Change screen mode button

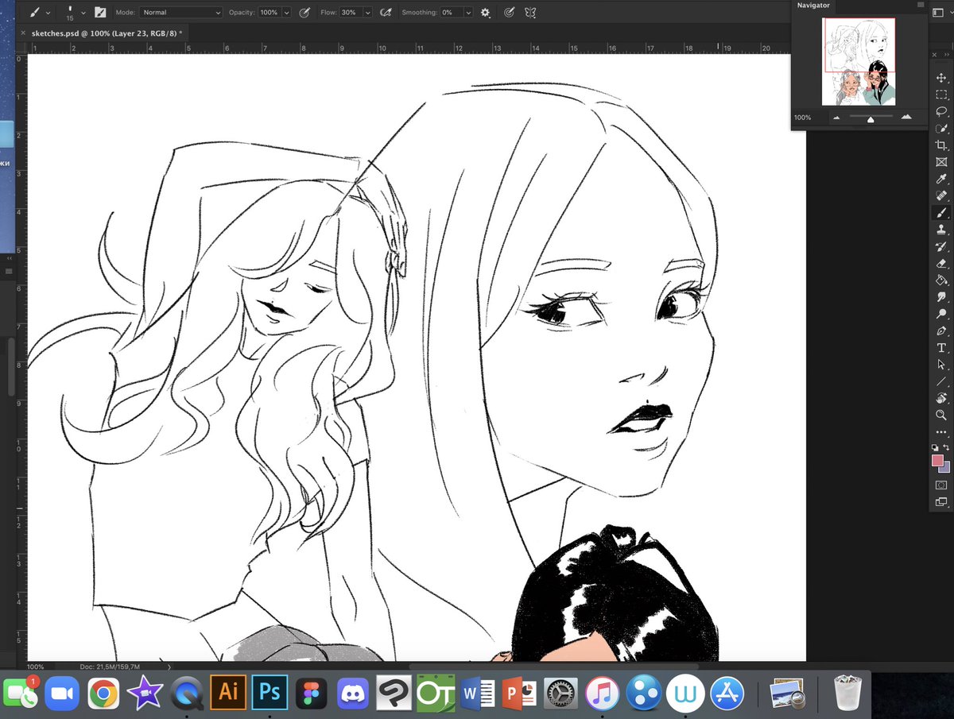[x=941, y=501]
